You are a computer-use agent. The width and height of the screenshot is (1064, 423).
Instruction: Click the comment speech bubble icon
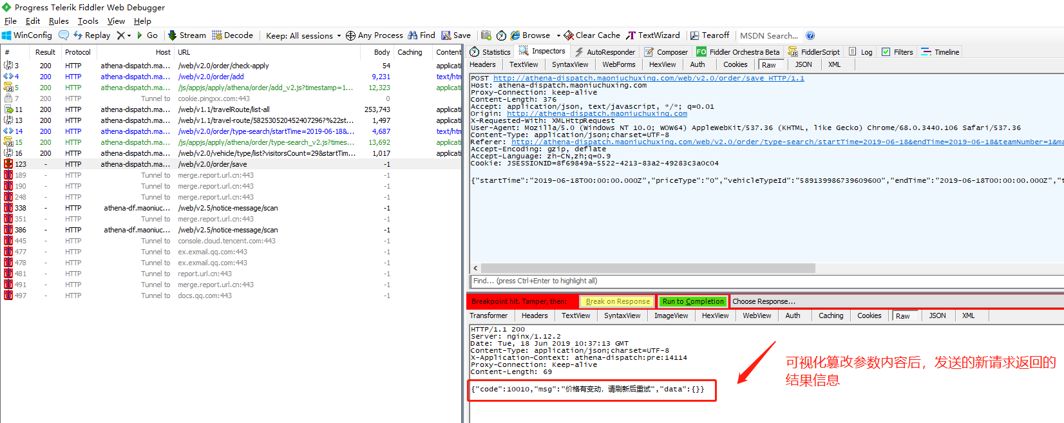pos(64,35)
